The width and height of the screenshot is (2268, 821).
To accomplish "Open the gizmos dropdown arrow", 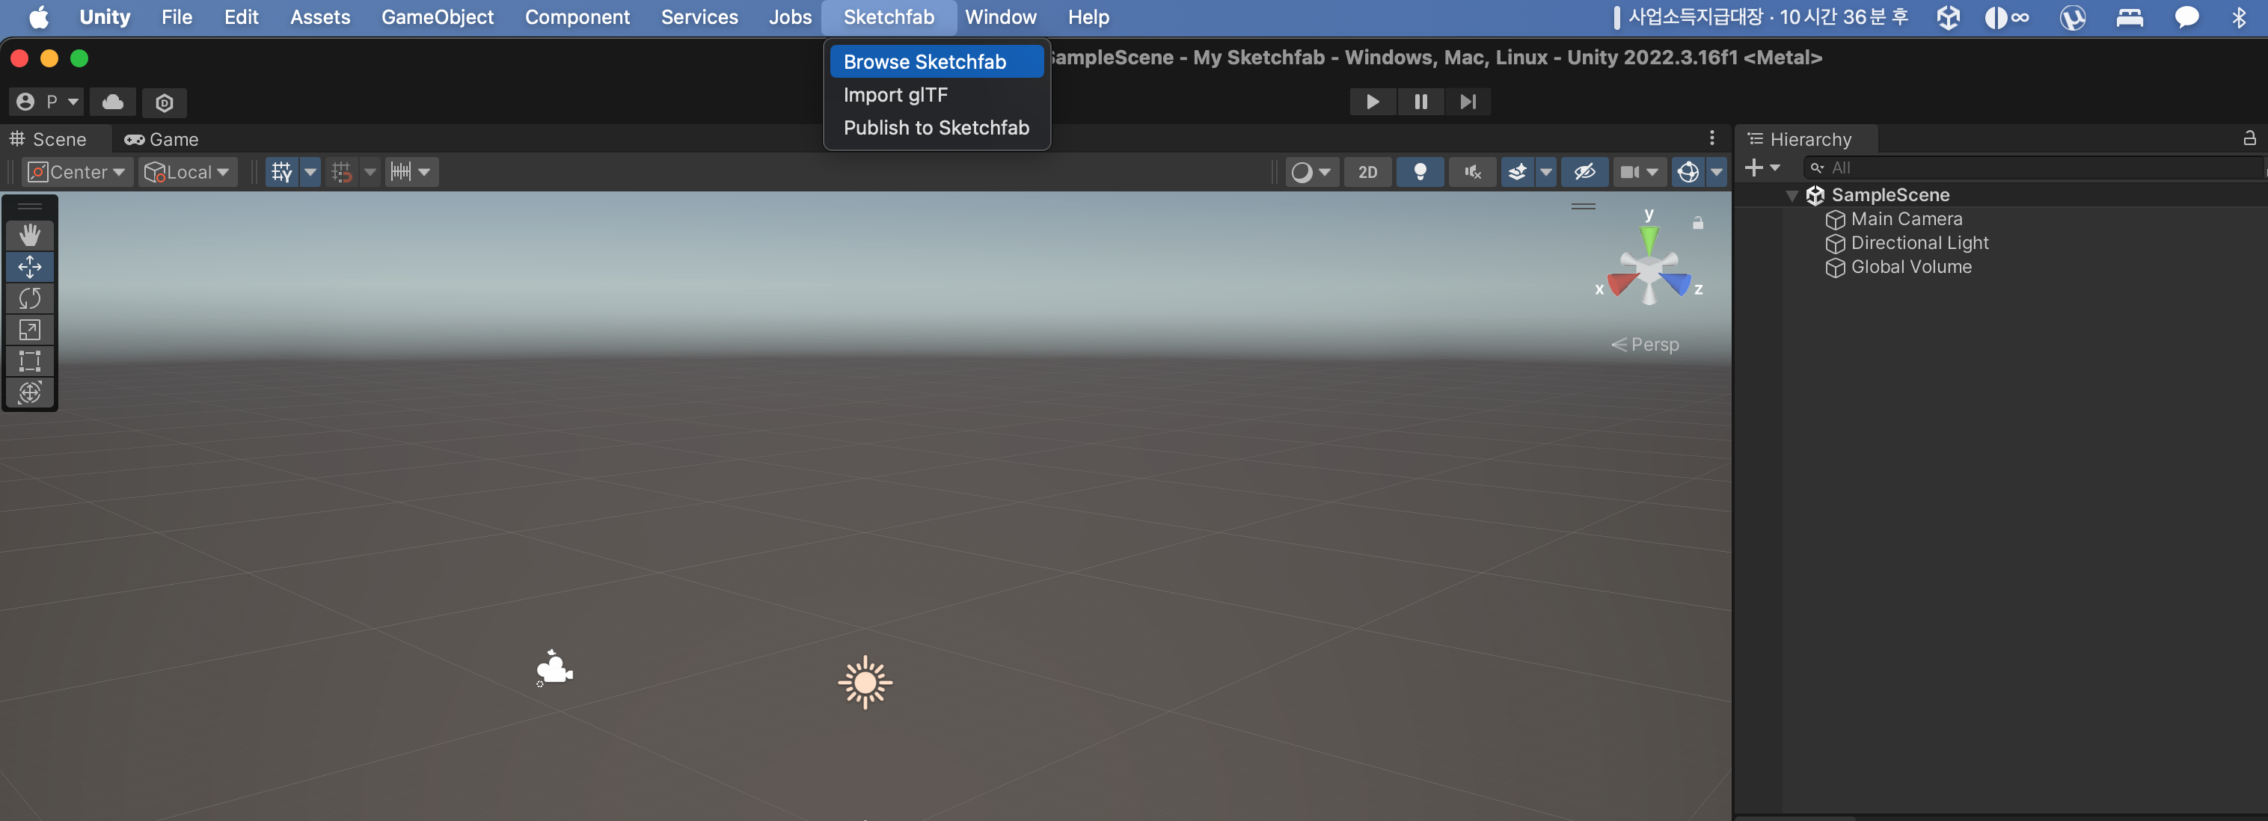I will [x=1716, y=171].
